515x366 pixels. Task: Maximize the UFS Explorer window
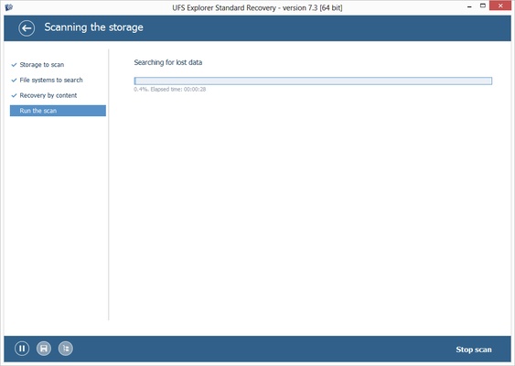point(483,5)
